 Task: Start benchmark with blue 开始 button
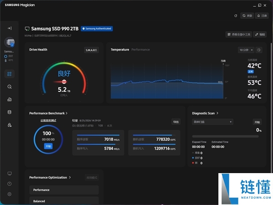[x=48, y=146]
